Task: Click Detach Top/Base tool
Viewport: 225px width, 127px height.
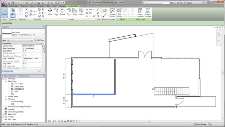Action: coord(148,13)
